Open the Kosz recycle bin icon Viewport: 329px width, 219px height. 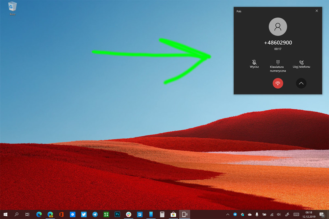pos(13,9)
